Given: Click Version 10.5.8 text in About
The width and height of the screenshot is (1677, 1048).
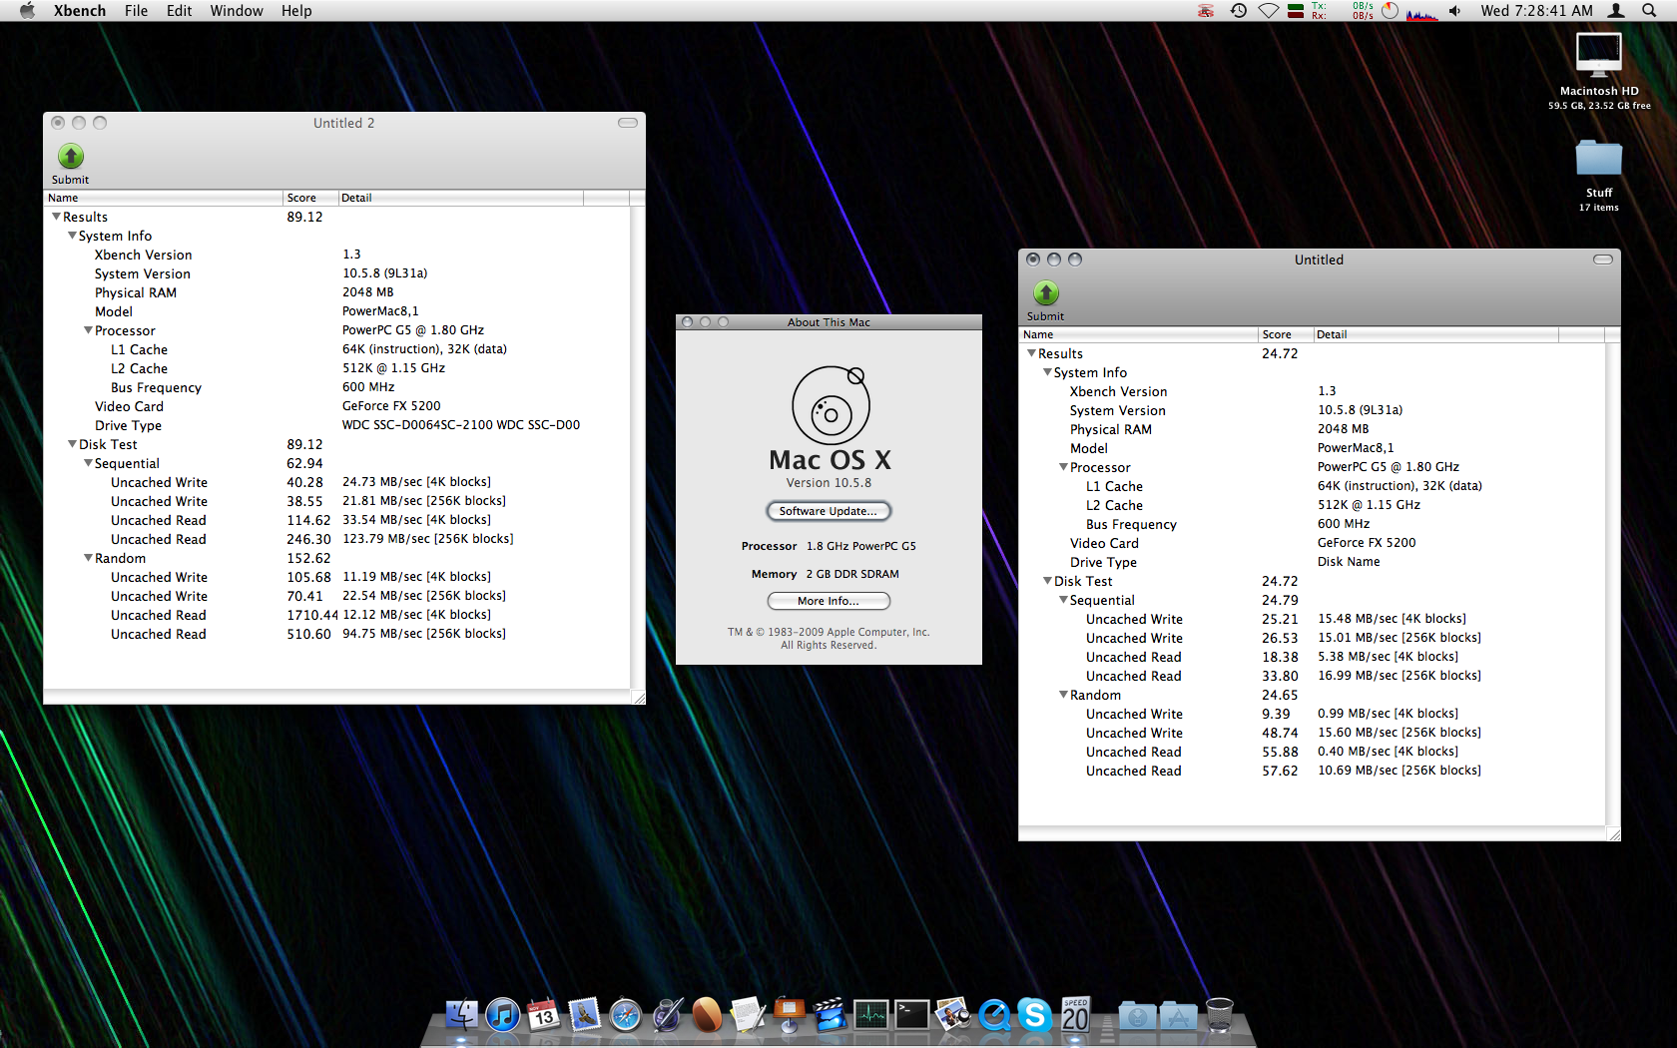Looking at the screenshot, I should [x=829, y=483].
